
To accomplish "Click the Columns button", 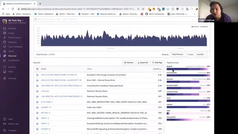I will [x=129, y=63].
